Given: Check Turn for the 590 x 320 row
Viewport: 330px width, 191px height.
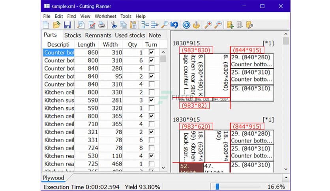Looking at the screenshot, I should pyautogui.click(x=151, y=108).
